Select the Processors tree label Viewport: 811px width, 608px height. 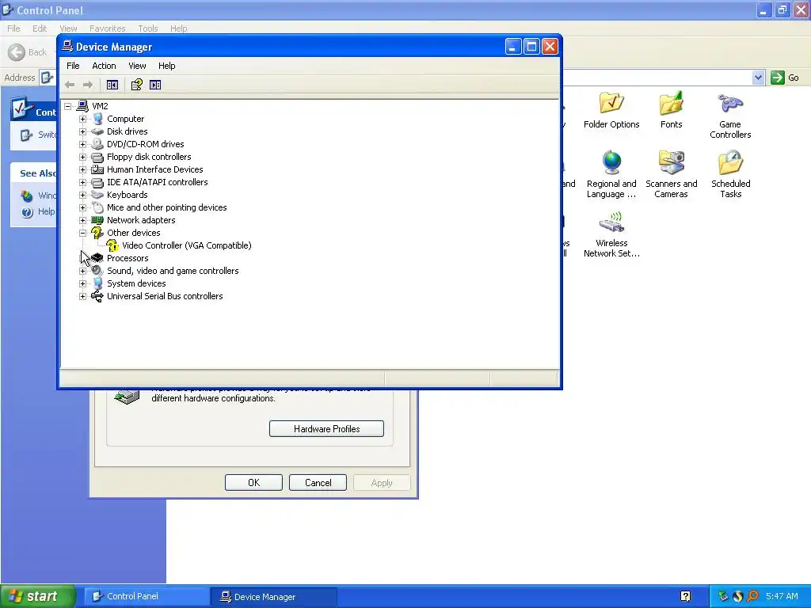128,258
